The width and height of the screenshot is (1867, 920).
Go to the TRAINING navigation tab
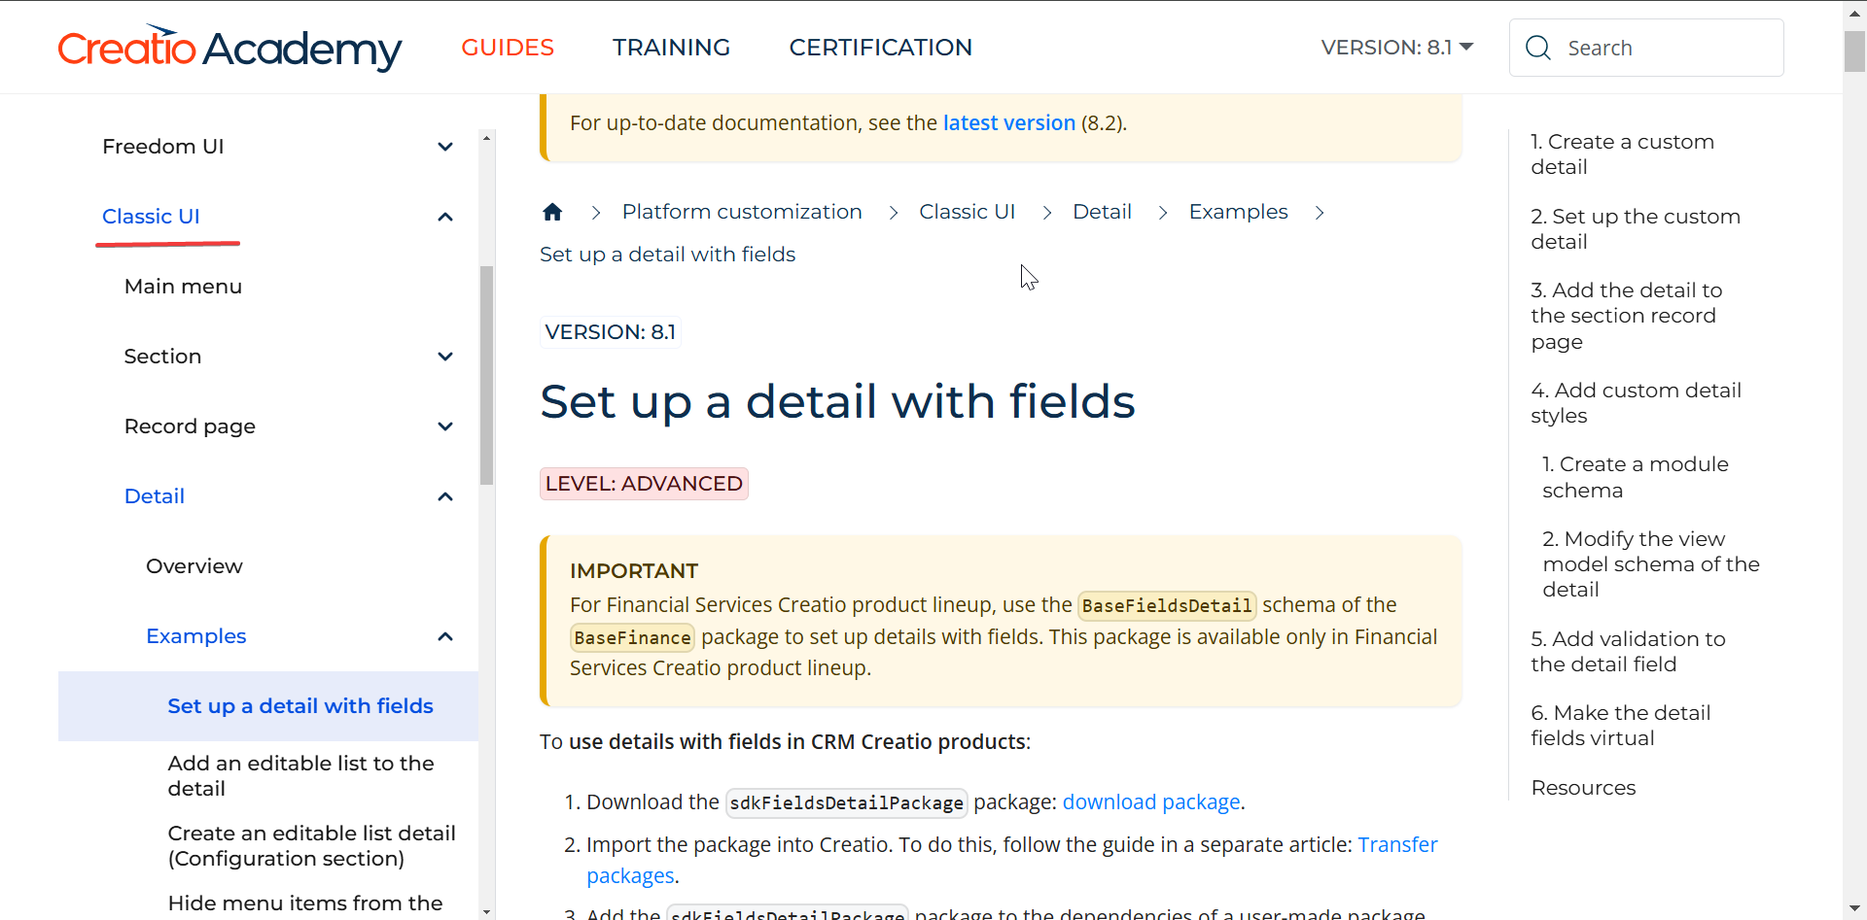[671, 48]
